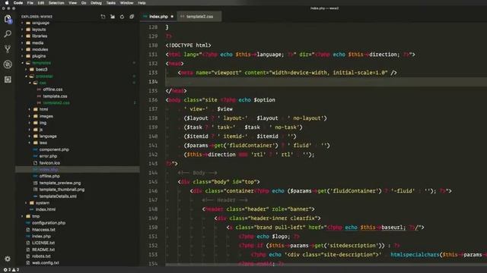The height and width of the screenshot is (273, 487).
Task: Open offline.css file
Action: point(53,89)
